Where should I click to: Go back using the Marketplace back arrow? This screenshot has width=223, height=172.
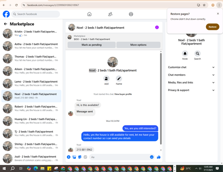coord(5,24)
